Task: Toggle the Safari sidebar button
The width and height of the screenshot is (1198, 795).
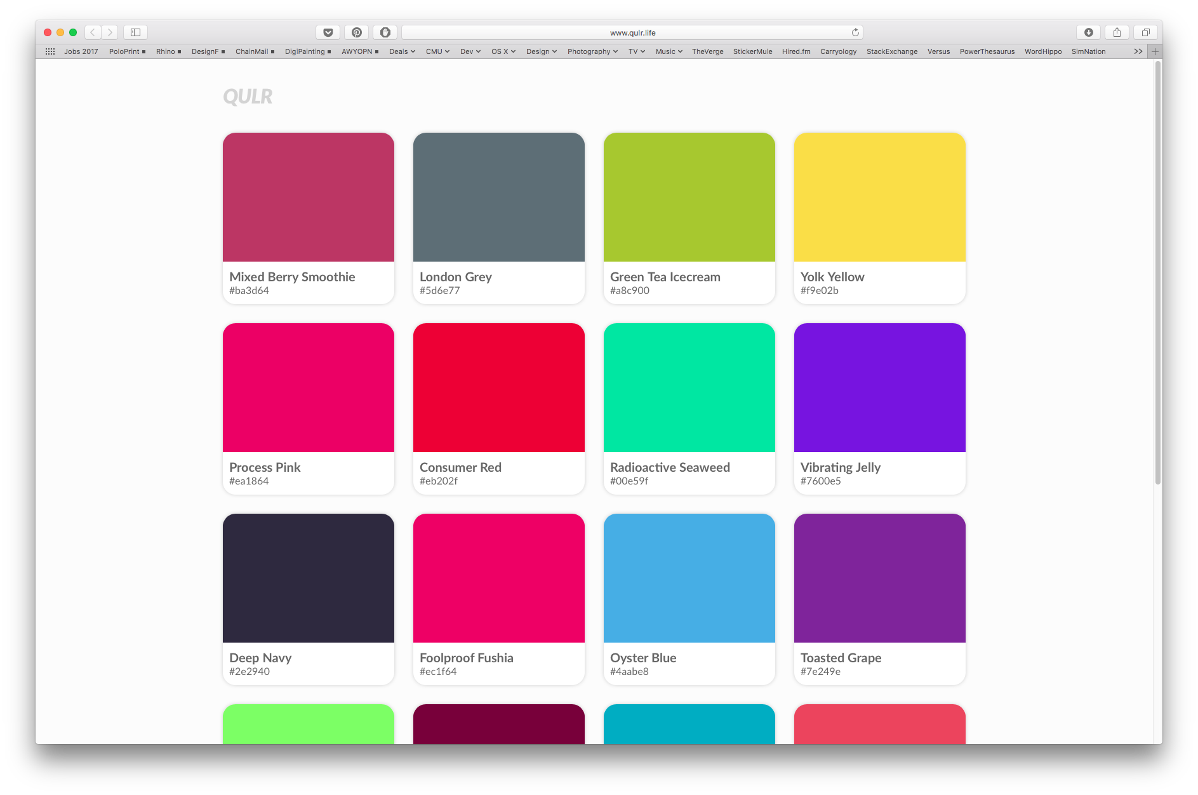Action: point(135,32)
